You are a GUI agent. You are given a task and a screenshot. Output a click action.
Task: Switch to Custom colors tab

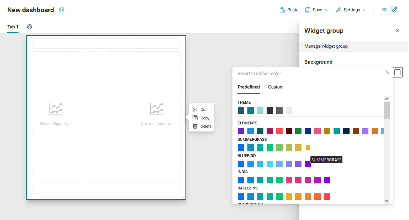tap(276, 87)
